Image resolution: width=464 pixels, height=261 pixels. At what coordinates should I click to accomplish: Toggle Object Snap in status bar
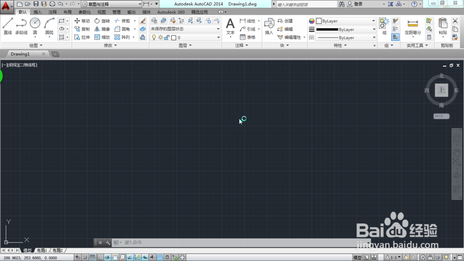(x=115, y=257)
